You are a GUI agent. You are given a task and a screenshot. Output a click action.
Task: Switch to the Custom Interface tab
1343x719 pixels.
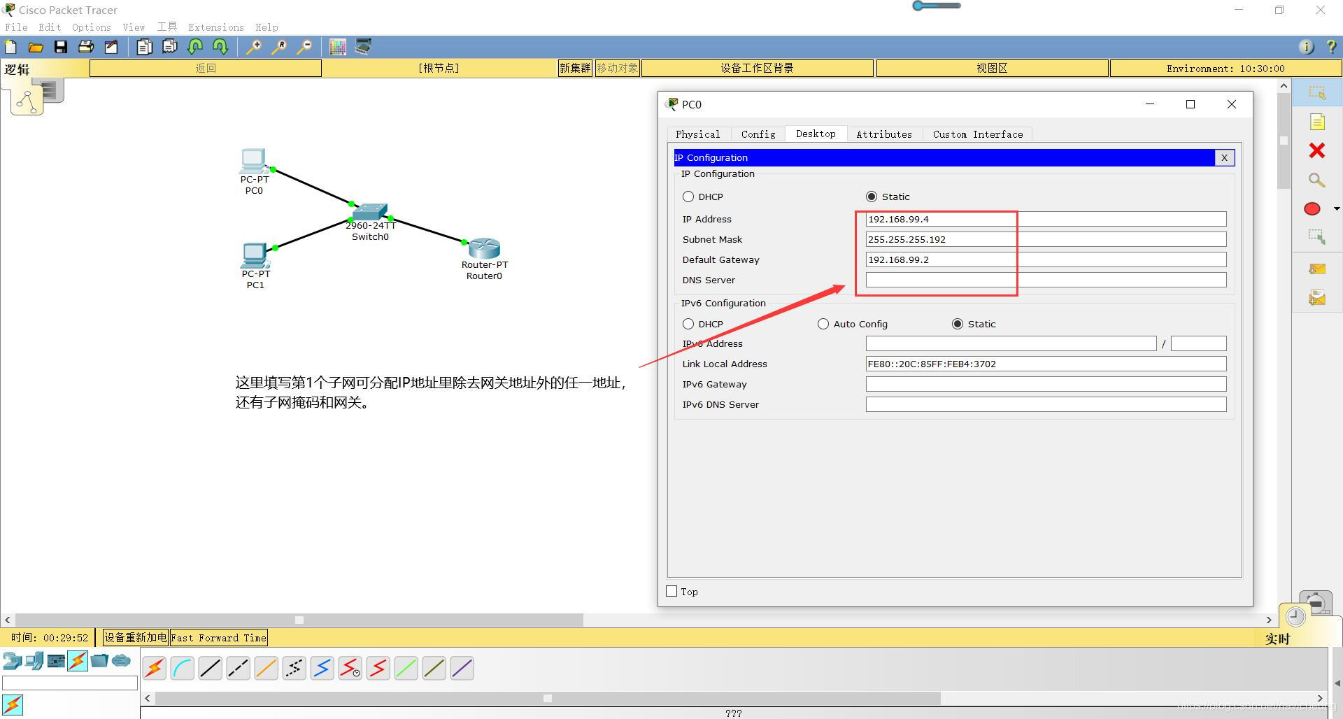978,134
